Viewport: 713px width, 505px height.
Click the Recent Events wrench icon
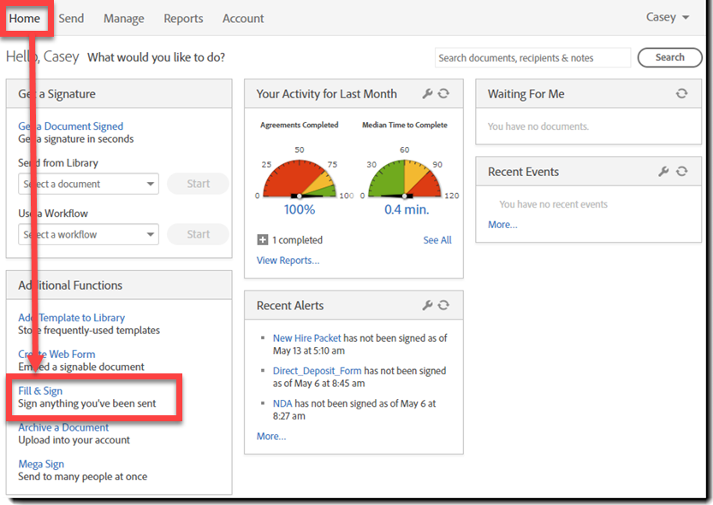663,172
